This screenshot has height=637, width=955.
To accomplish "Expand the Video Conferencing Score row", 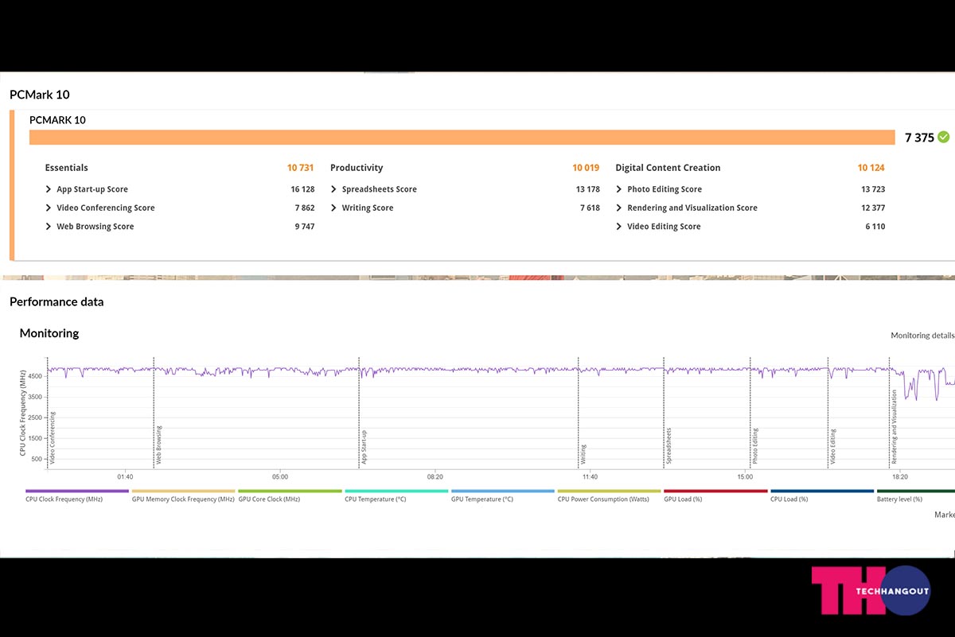I will tap(49, 208).
